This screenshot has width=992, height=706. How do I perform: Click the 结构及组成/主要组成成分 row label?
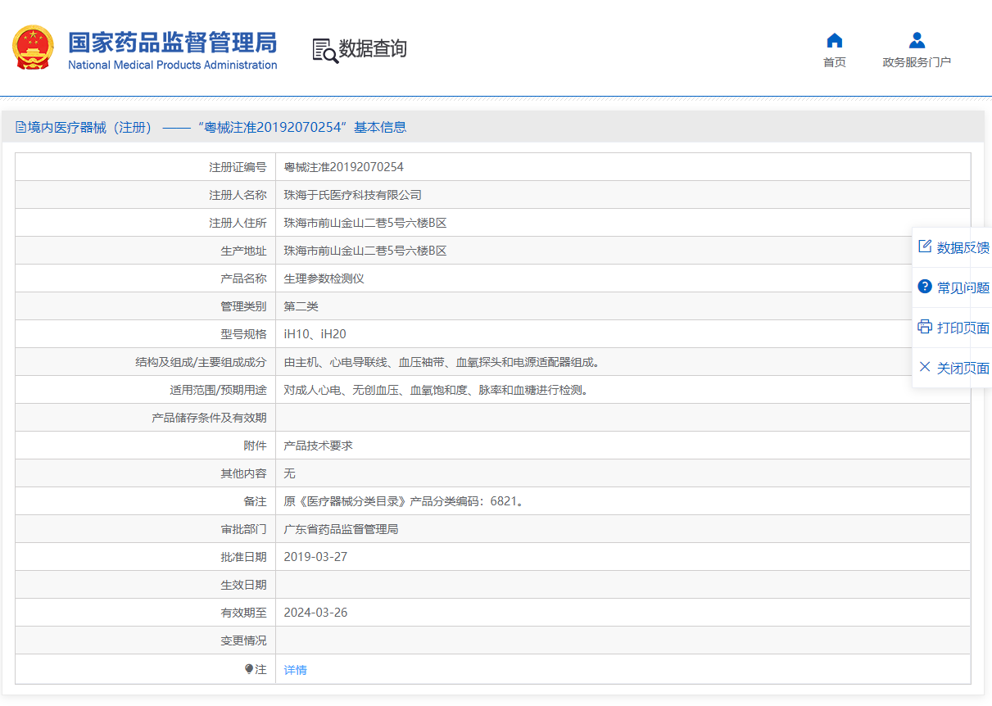point(202,362)
